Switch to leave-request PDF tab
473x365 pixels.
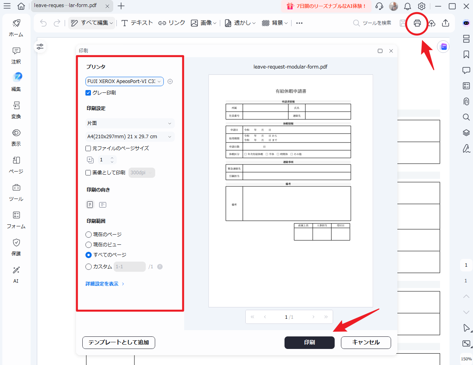[x=72, y=6]
